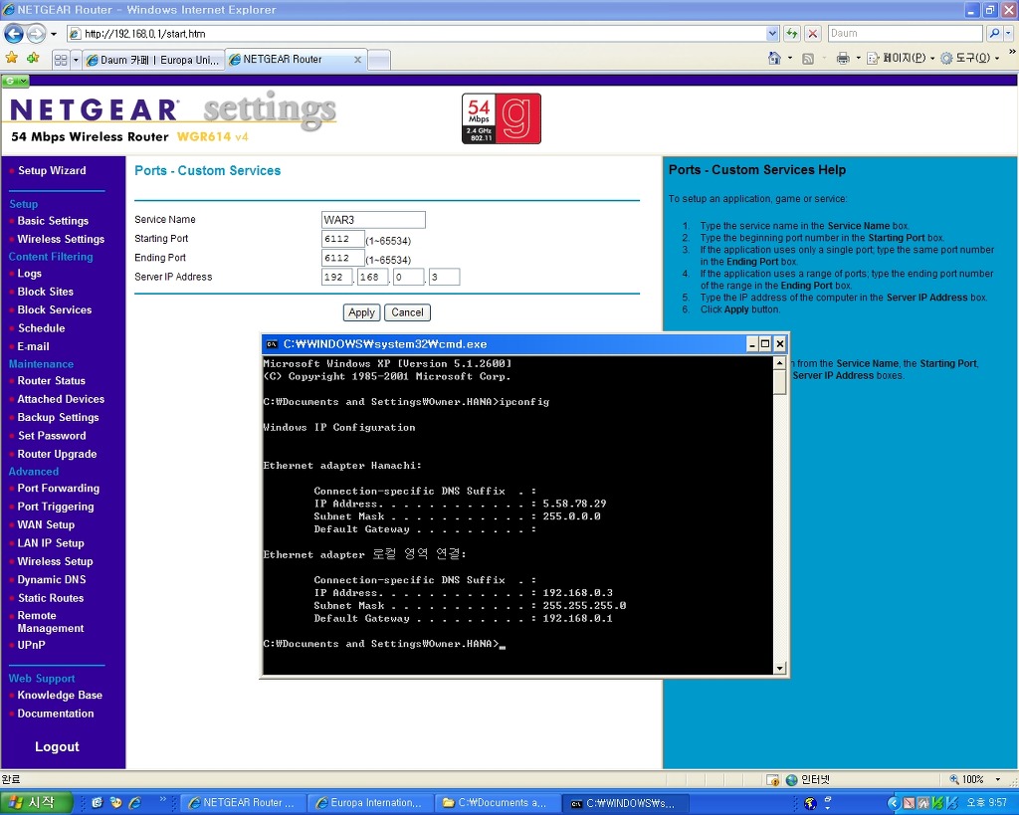Click the Home icon in toolbar
Image resolution: width=1019 pixels, height=815 pixels.
(774, 59)
